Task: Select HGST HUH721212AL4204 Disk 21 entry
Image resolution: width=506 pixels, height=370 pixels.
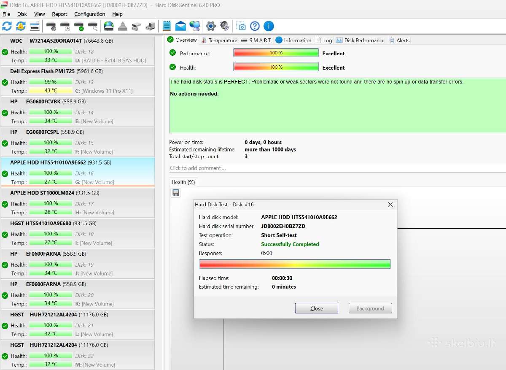Action: coord(78,324)
